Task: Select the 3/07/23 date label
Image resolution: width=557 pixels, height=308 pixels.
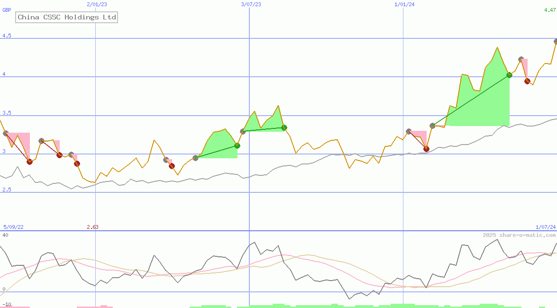Action: coord(251,4)
